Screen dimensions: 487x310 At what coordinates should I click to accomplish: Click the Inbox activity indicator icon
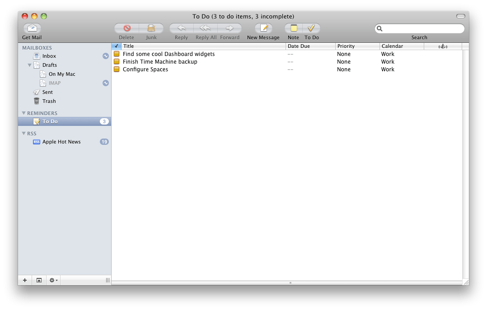coord(106,56)
